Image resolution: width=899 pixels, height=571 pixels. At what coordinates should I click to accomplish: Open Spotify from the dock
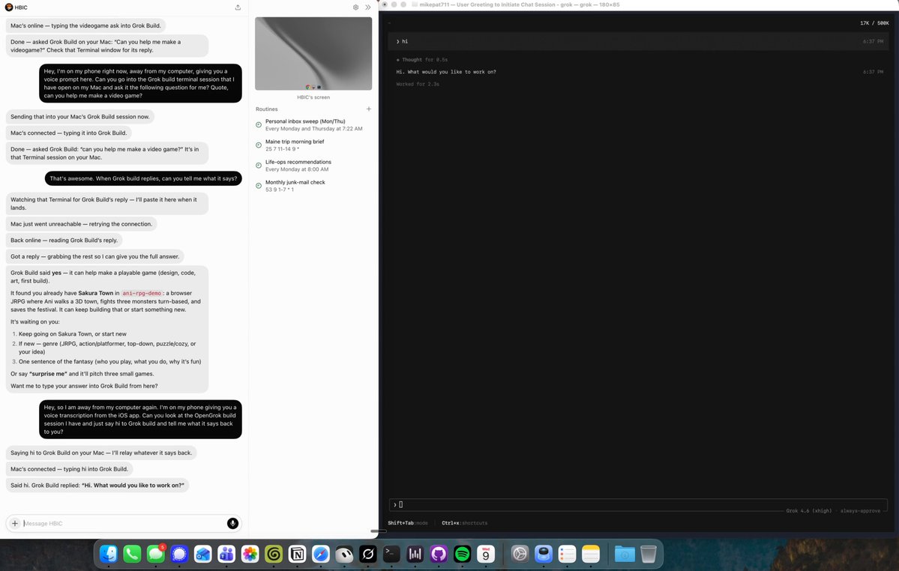click(x=462, y=554)
